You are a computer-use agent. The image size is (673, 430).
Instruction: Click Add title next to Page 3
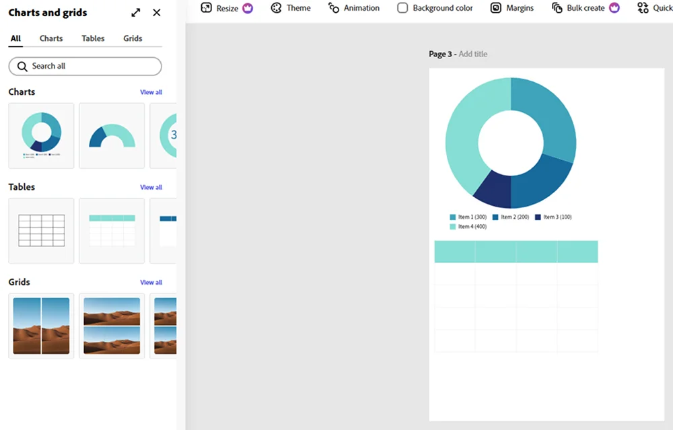(x=472, y=55)
